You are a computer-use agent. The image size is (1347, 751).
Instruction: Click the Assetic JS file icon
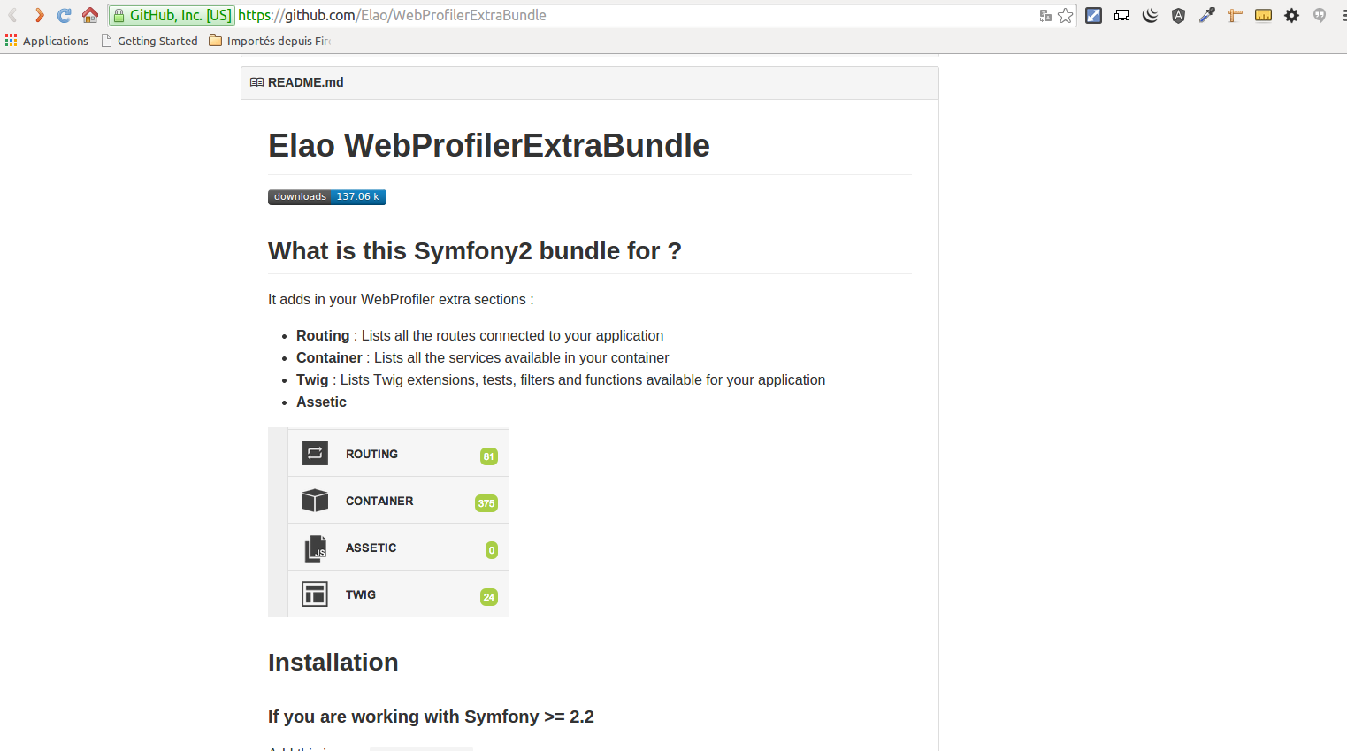tap(315, 548)
